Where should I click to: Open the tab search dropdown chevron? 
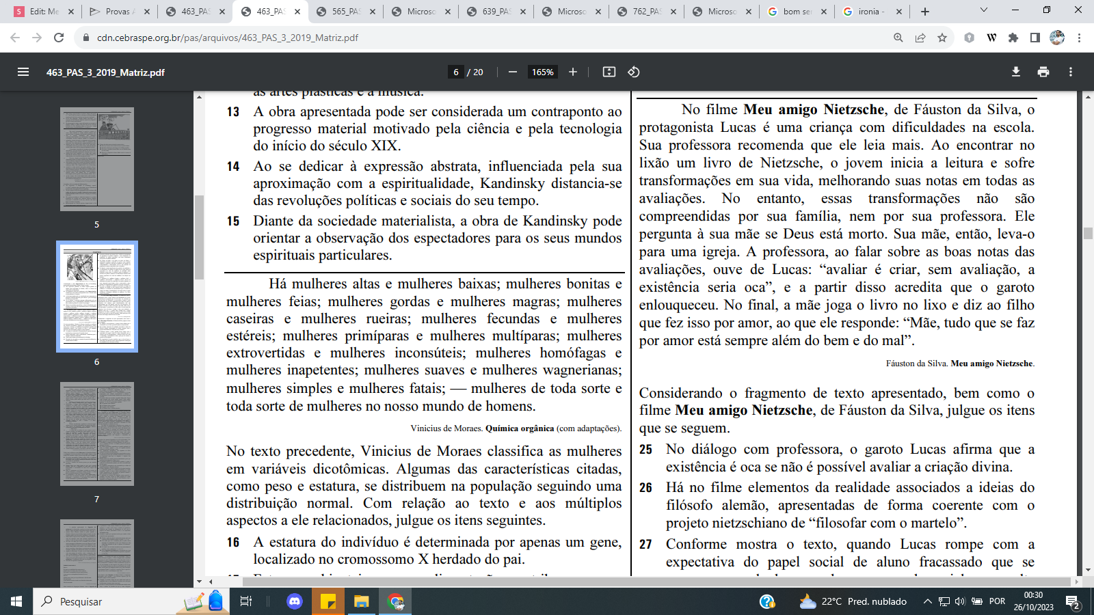click(984, 10)
